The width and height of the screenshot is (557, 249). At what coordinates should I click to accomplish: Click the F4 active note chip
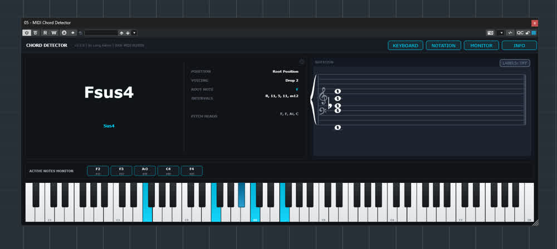pos(192,171)
